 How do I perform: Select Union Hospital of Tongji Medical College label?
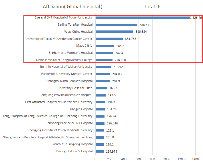pos(64,60)
